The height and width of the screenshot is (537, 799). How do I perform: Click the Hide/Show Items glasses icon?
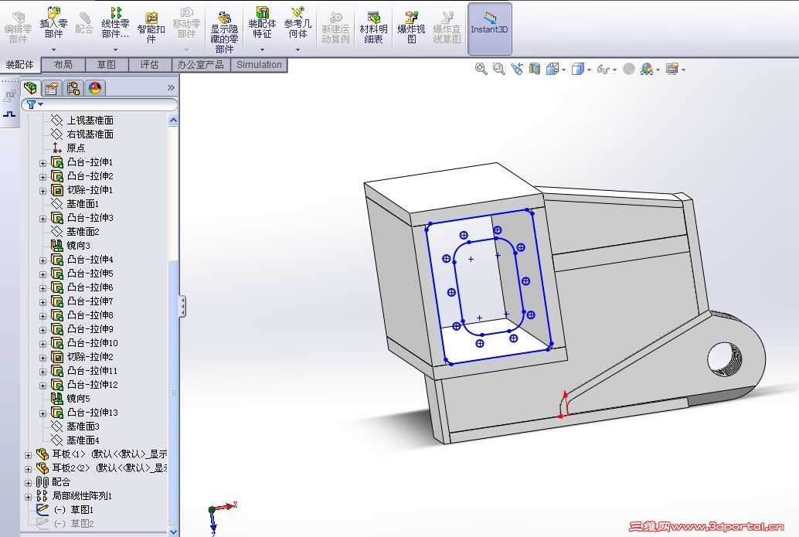(x=603, y=70)
